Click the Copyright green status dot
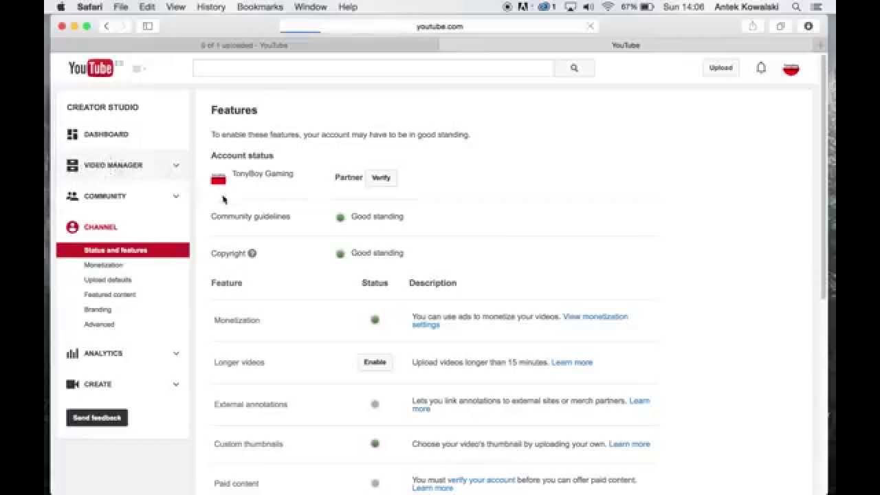The image size is (880, 495). click(x=340, y=254)
